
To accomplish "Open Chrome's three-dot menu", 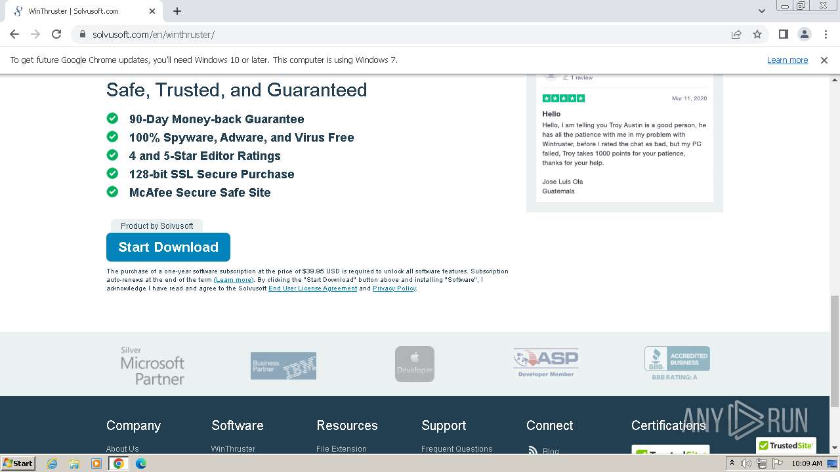I will click(826, 34).
